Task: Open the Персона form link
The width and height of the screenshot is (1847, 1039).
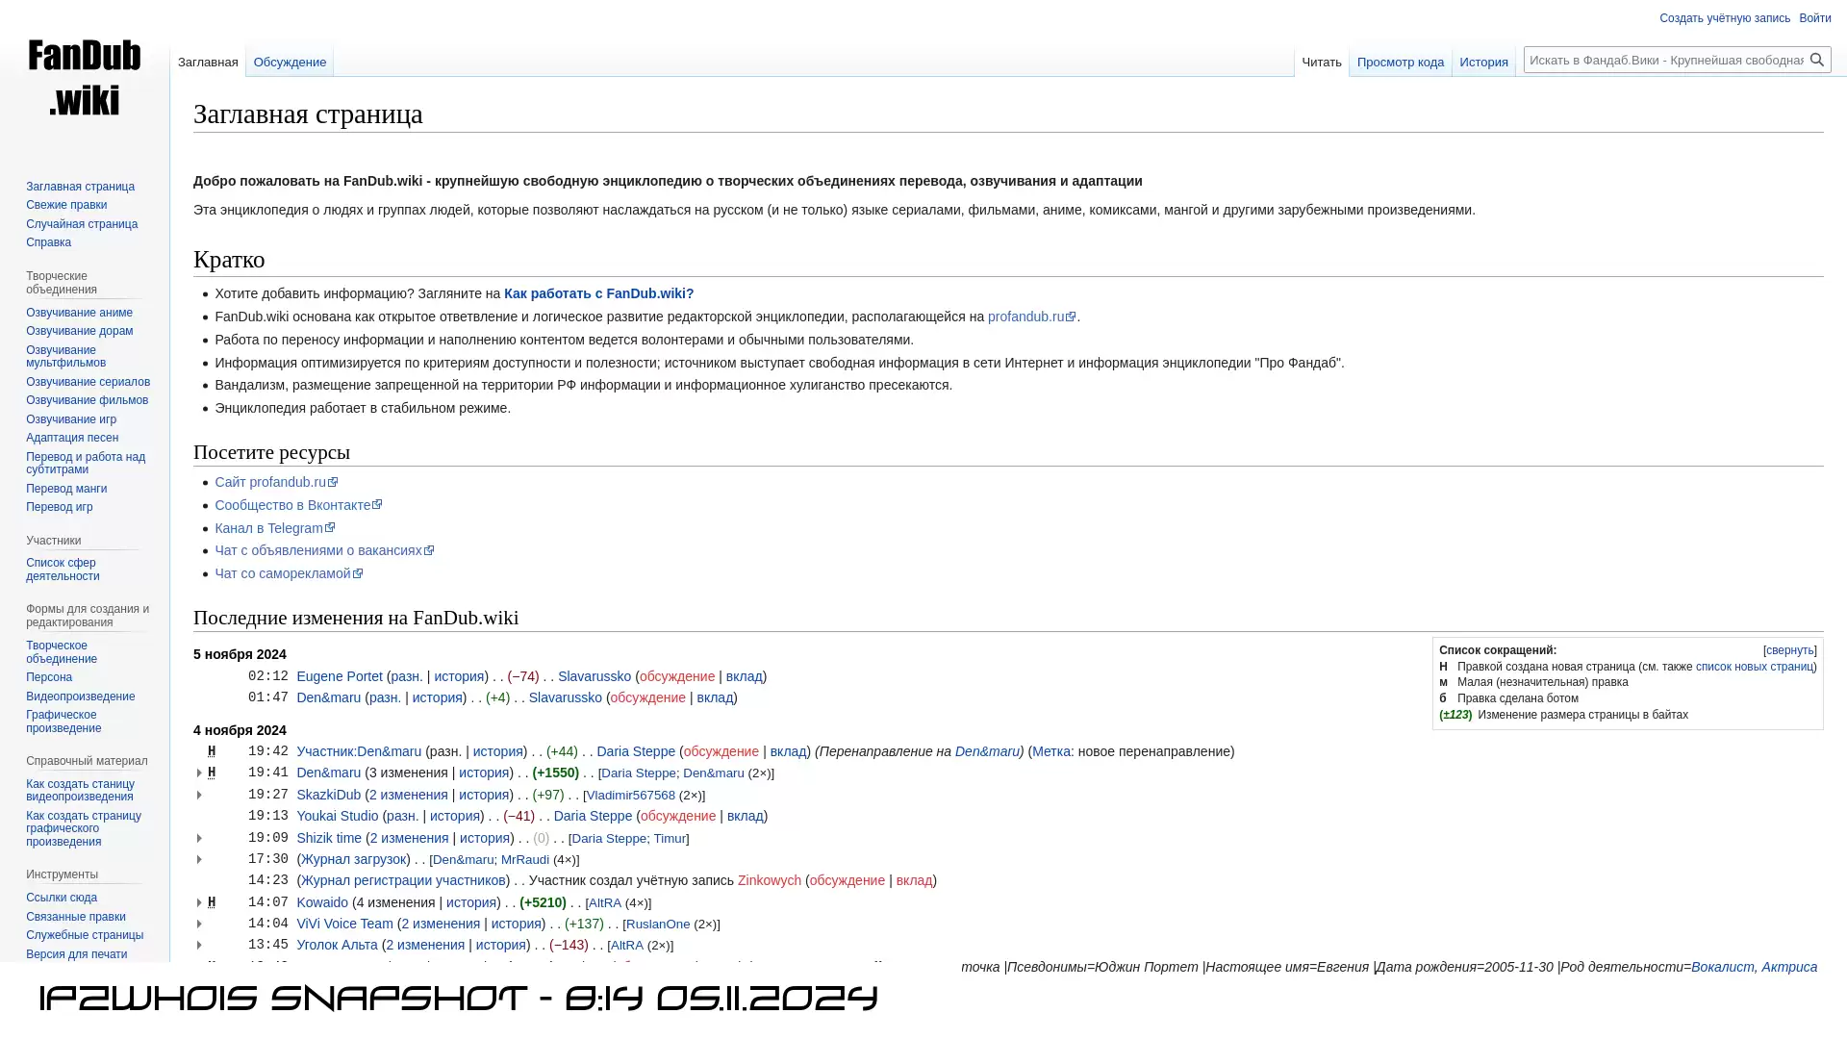Action: click(x=49, y=677)
